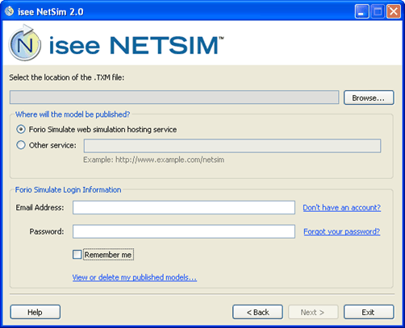Select Forio Simulate web simulation hosting service

click(x=21, y=130)
